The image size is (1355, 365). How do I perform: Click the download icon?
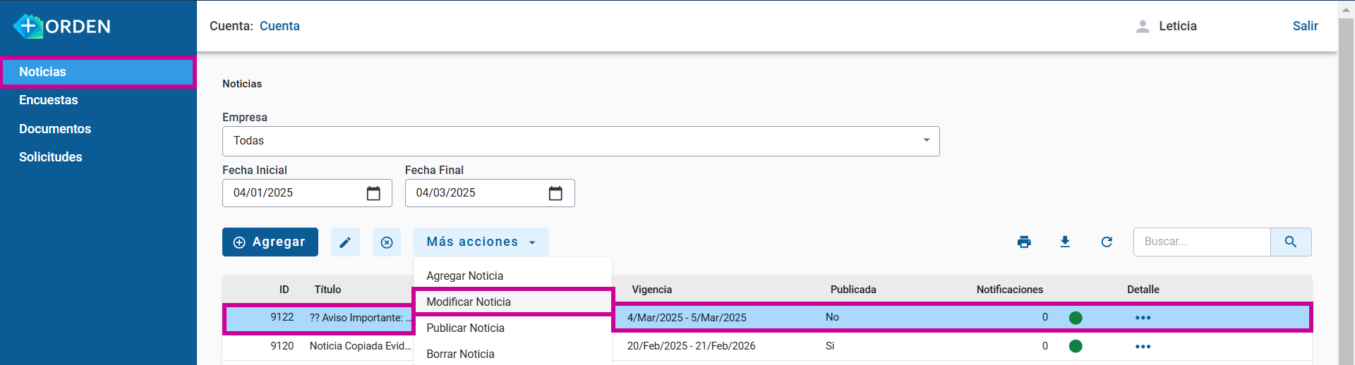tap(1065, 242)
